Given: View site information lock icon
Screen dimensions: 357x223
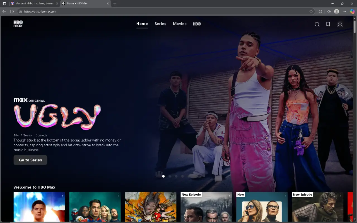Looking at the screenshot, I should point(20,11).
